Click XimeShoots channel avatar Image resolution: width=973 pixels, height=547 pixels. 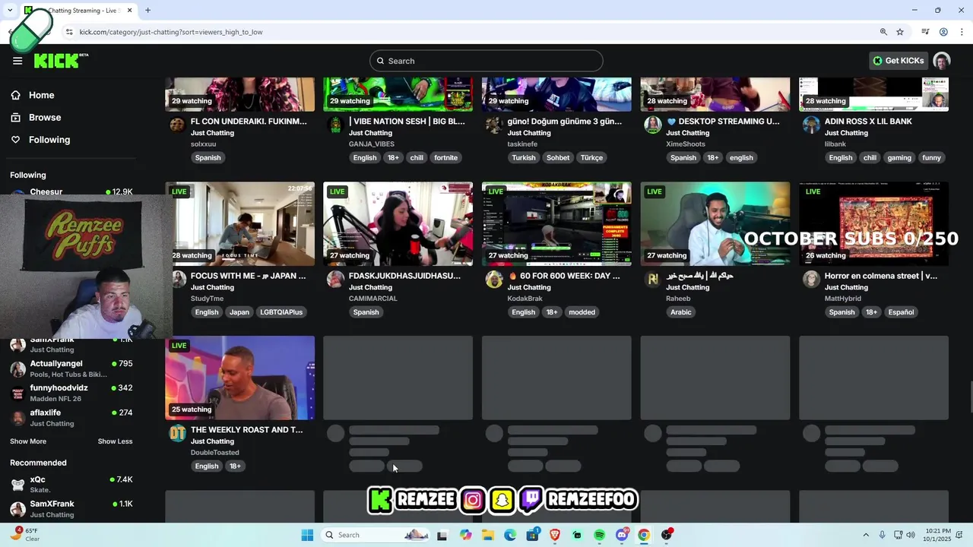[652, 125]
